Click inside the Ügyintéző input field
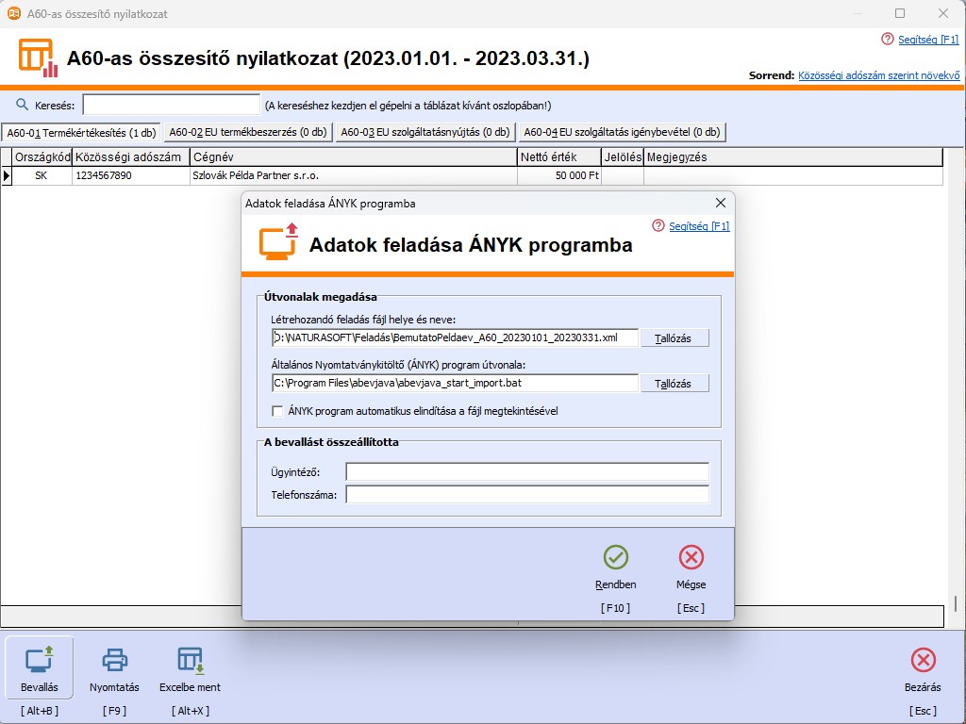This screenshot has height=724, width=966. tap(526, 471)
